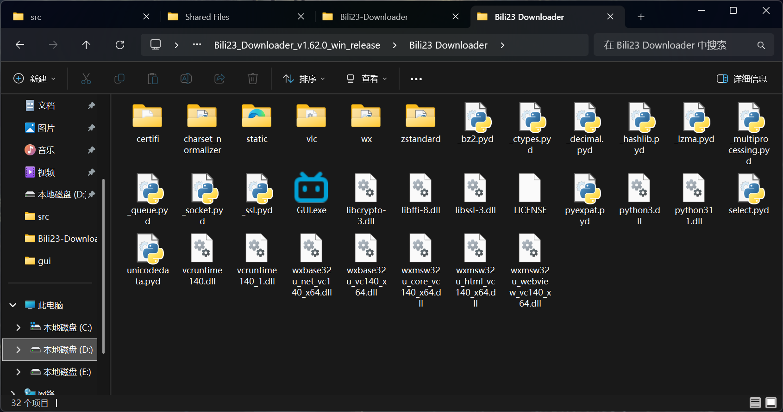783x412 pixels.
Task: Click the Share icon in toolbar
Action: 219,79
